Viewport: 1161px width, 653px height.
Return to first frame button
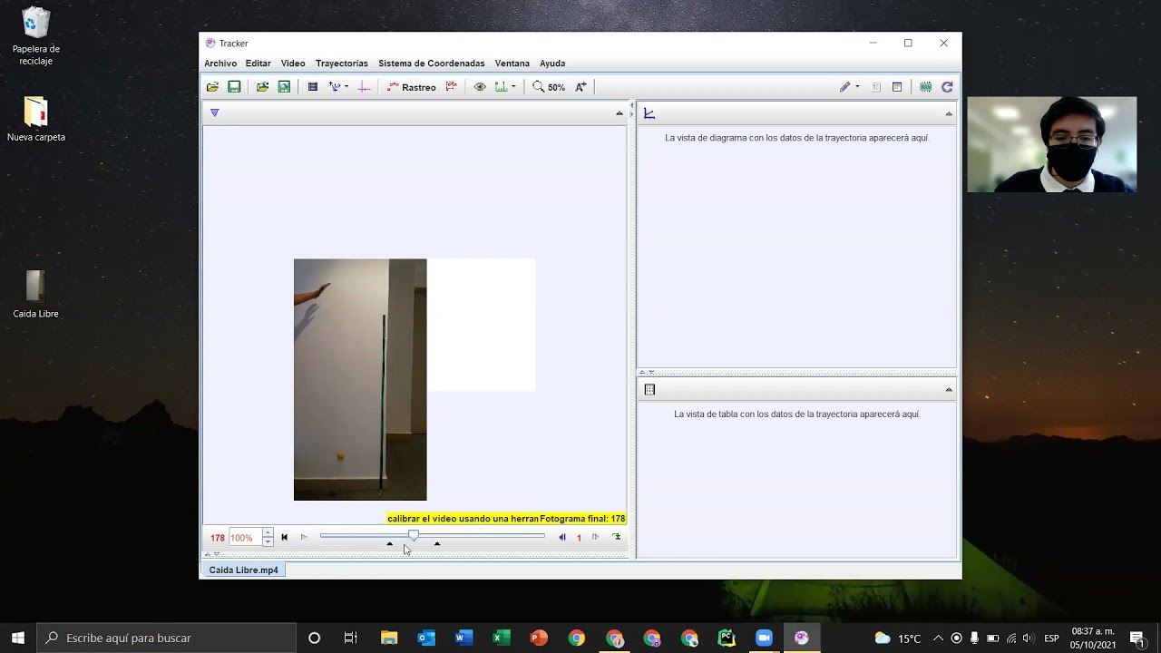point(284,537)
